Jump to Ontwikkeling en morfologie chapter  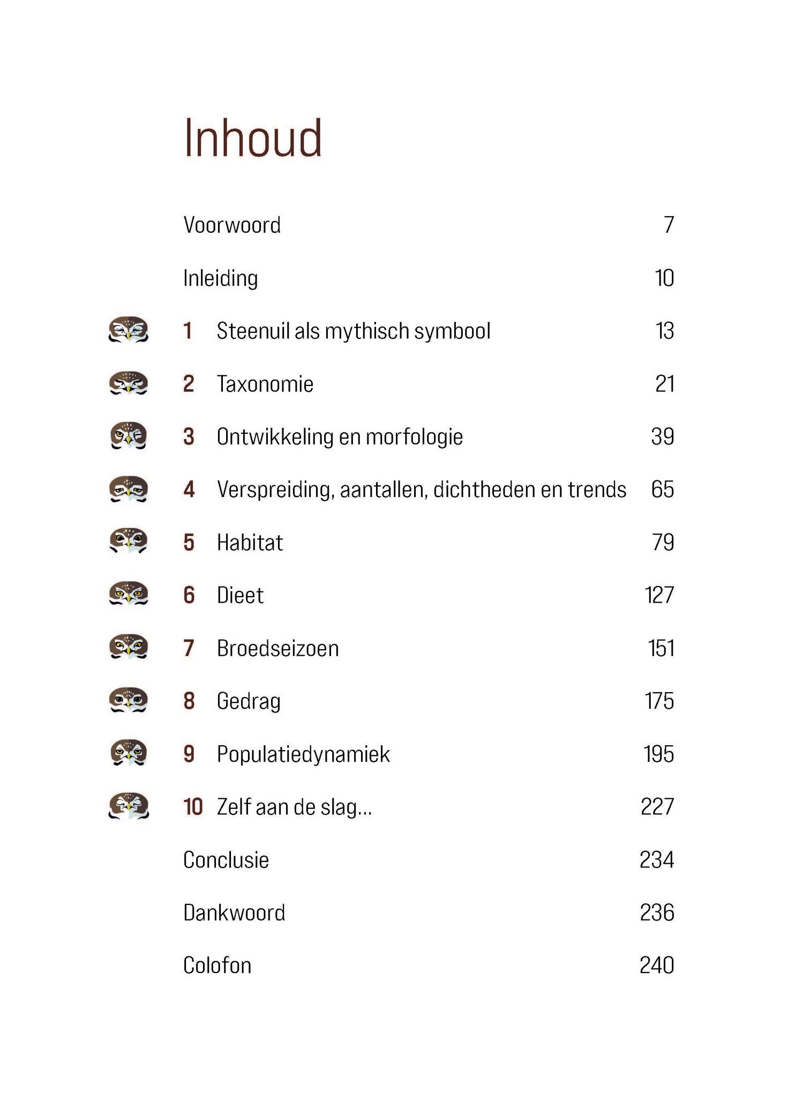pyautogui.click(x=340, y=437)
